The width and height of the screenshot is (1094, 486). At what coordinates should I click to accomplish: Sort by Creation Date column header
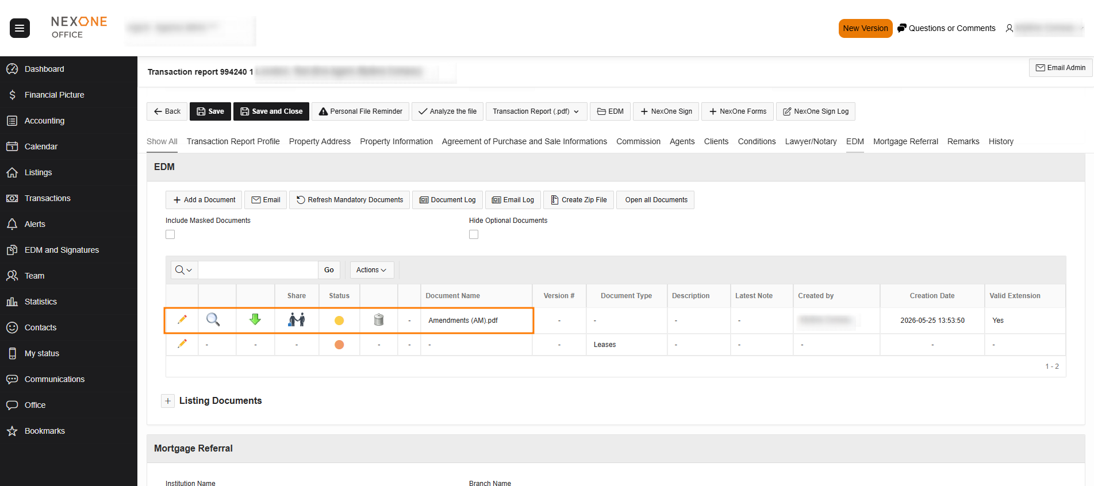[x=932, y=296]
